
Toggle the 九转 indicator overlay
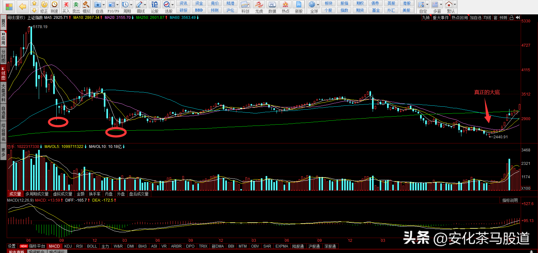[426, 18]
